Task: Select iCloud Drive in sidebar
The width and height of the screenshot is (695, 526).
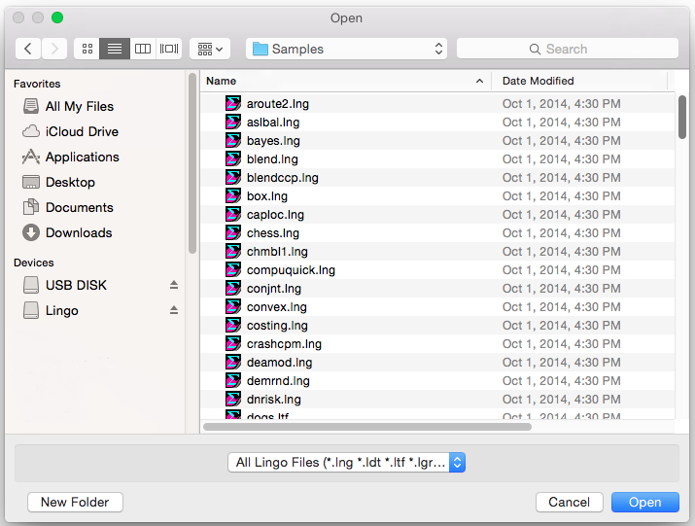Action: [70, 131]
